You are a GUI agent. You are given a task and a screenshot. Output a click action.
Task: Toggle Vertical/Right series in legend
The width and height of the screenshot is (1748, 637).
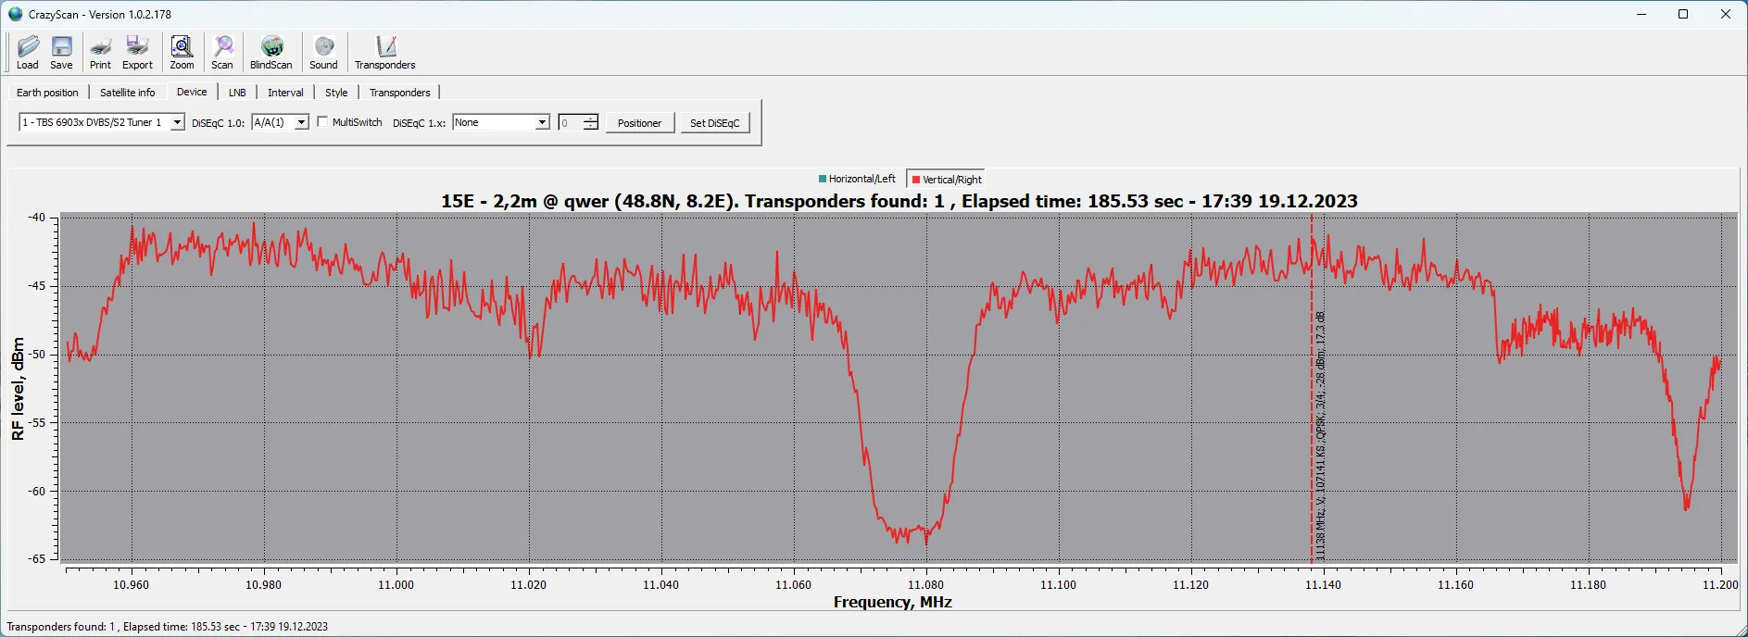point(947,180)
